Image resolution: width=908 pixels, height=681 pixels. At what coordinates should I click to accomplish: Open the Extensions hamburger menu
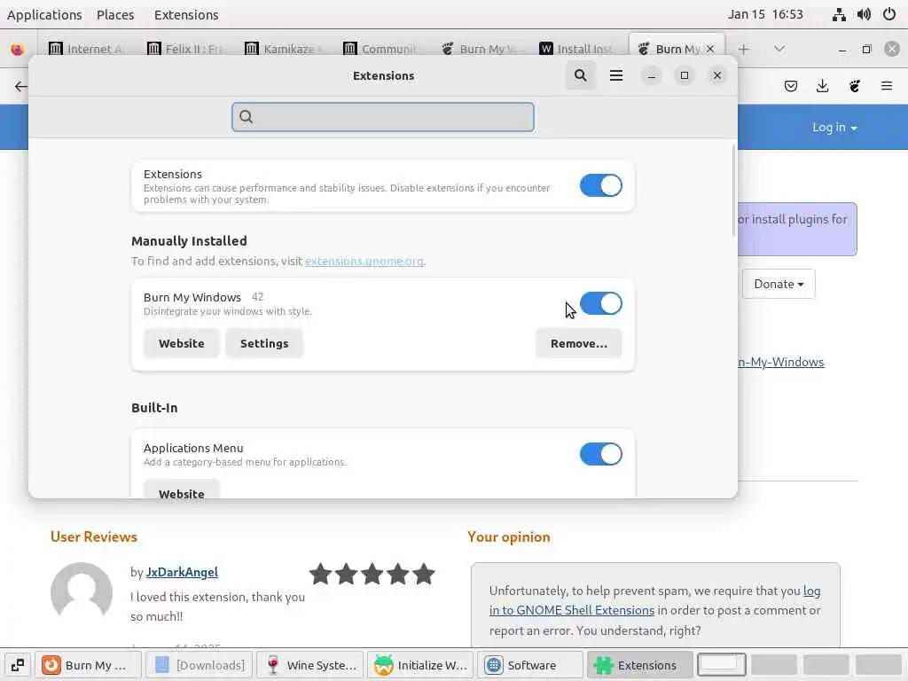[x=616, y=75]
